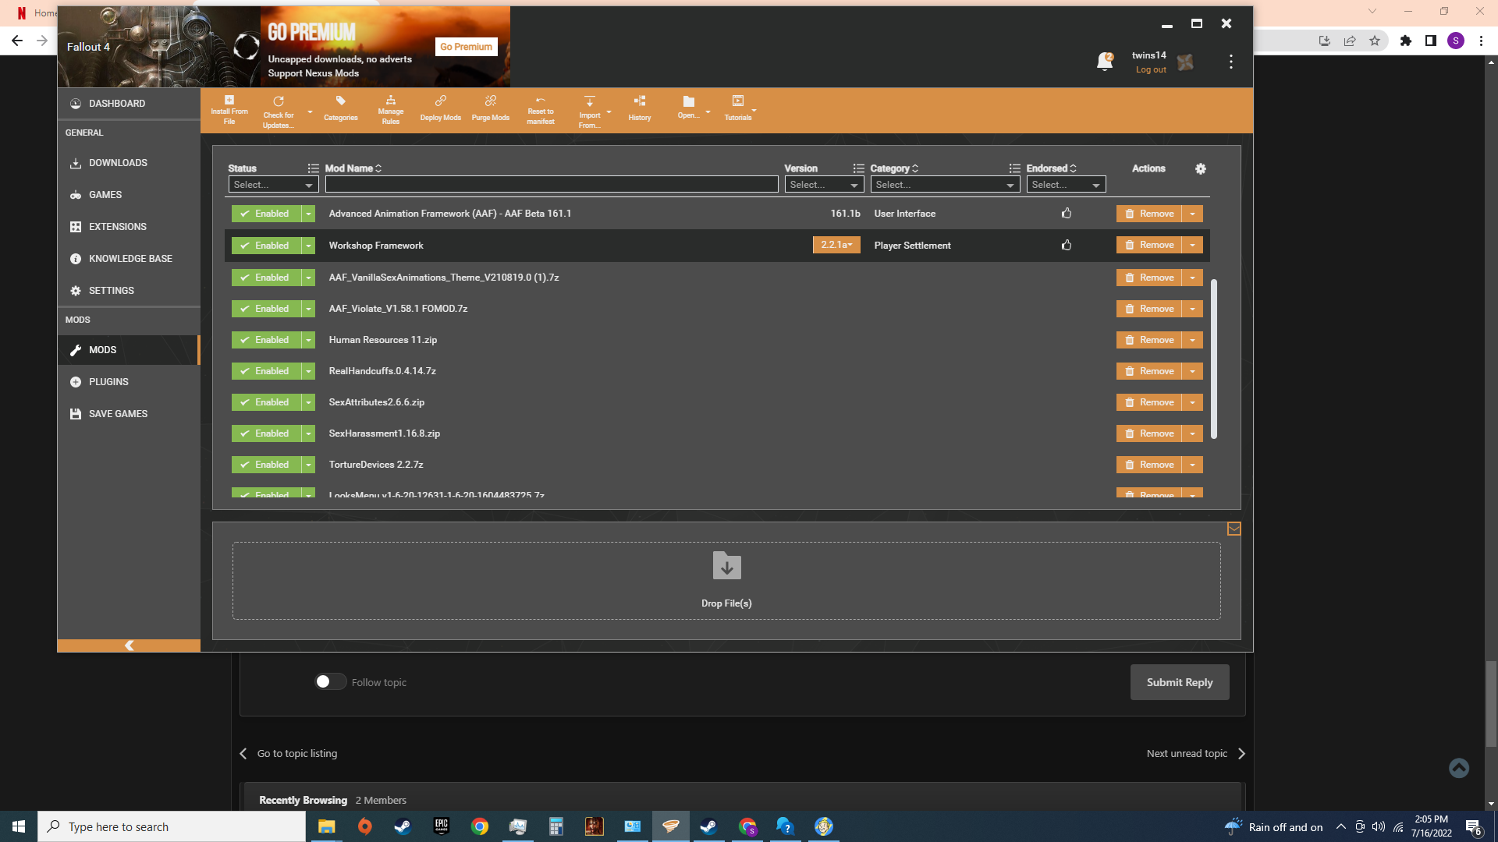Screen dimensions: 1498x842
Task: Open File Explorer in taskbar
Action: 326,826
